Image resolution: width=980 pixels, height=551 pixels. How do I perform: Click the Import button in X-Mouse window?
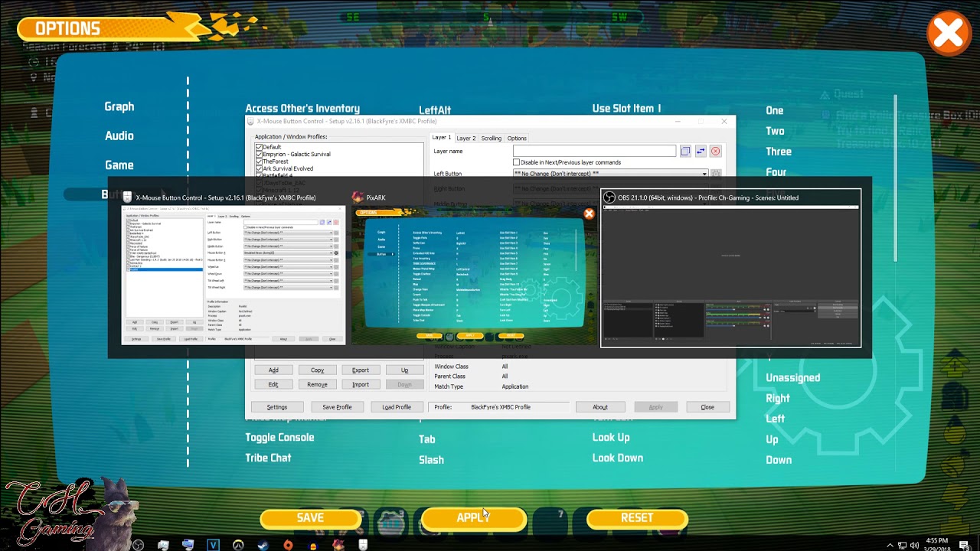click(x=361, y=384)
